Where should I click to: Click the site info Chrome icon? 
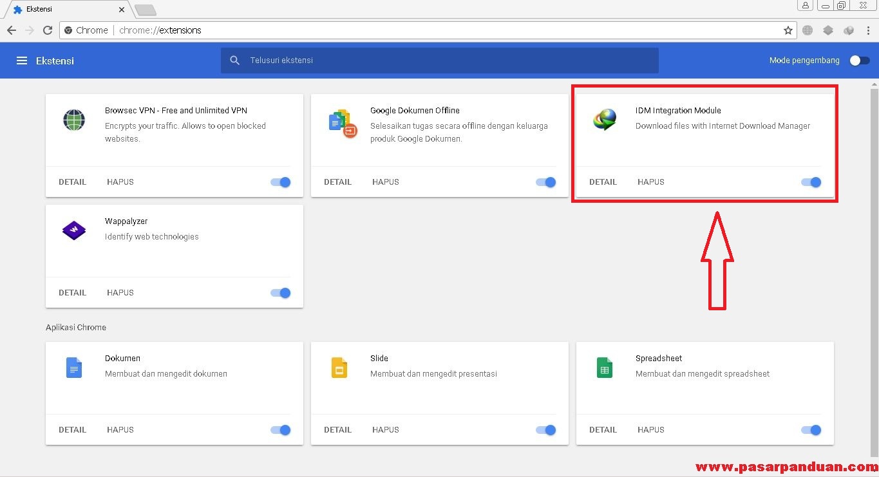tap(68, 30)
